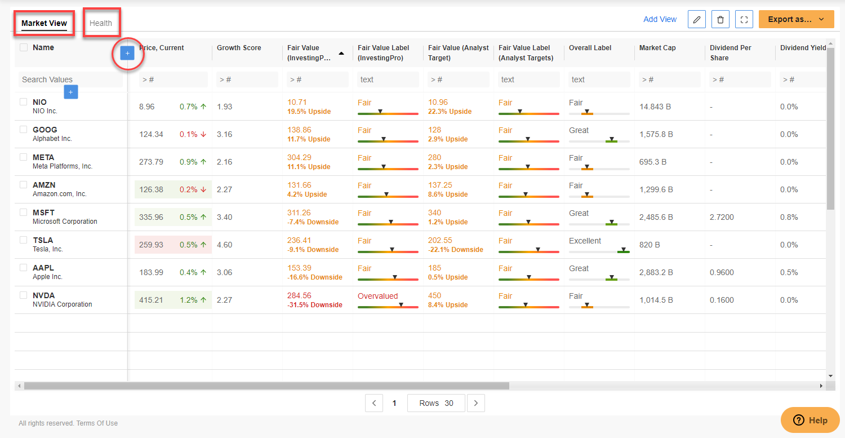Check the MSFT row checkbox
Screen dimensions: 845x438
click(x=24, y=213)
